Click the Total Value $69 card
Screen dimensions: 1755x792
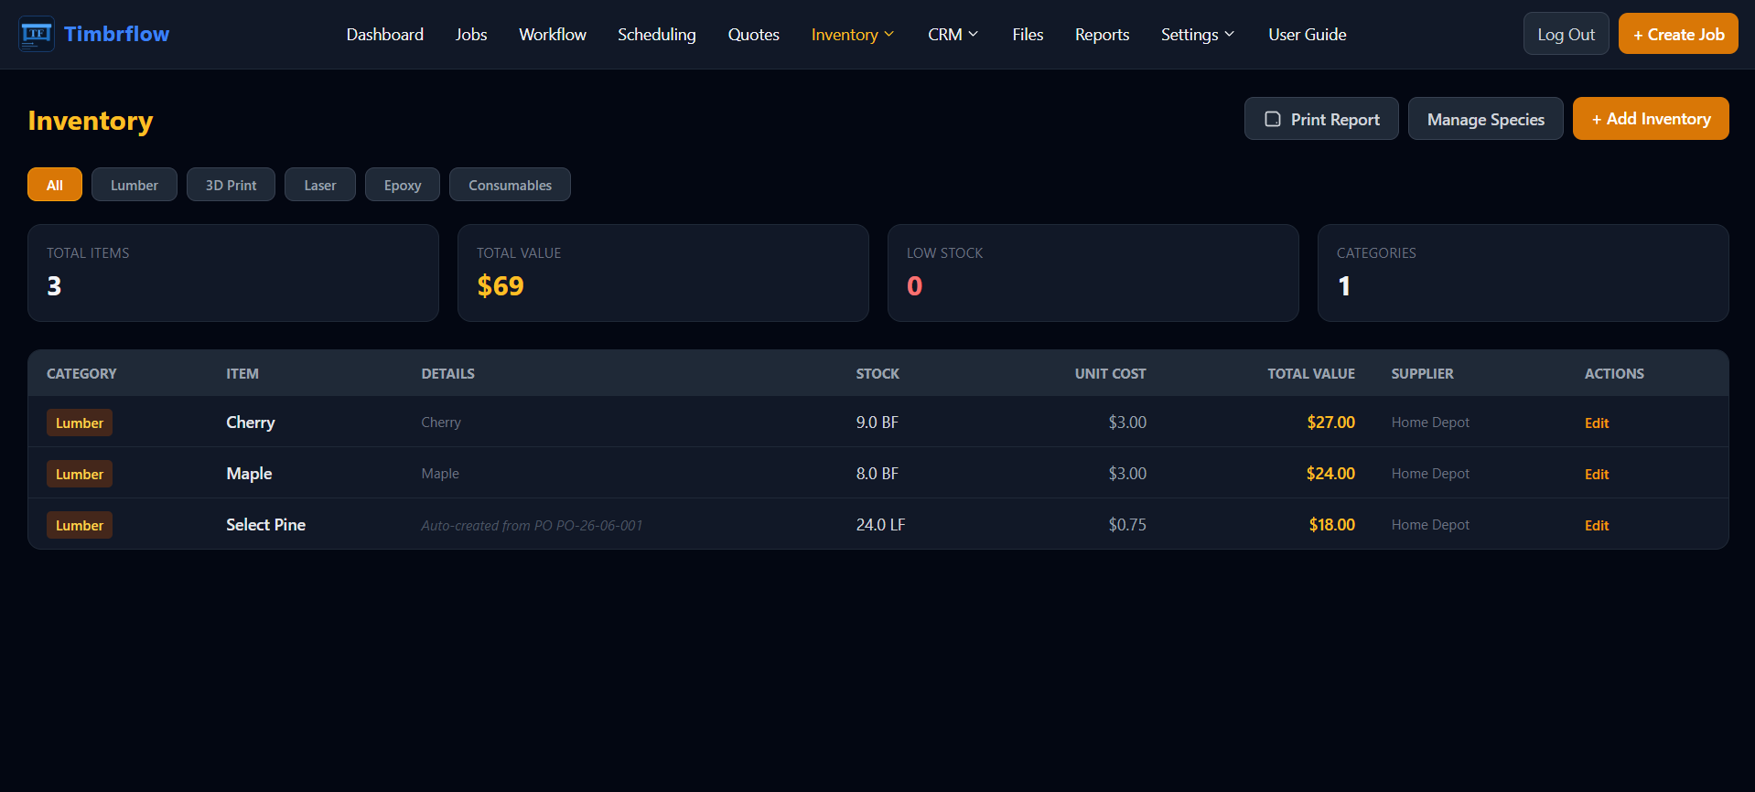pyautogui.click(x=663, y=273)
